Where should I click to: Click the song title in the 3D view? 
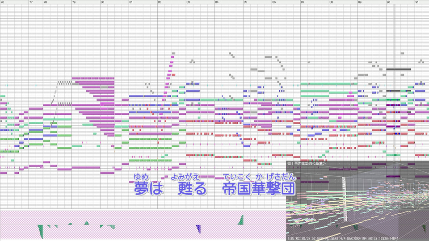tap(307, 163)
